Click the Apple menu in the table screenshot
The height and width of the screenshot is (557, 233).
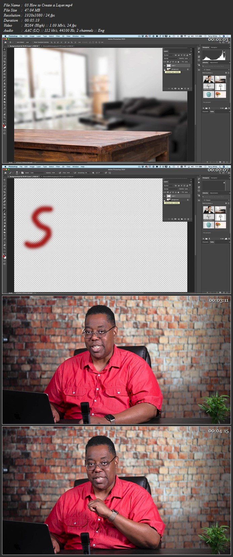click(5, 36)
